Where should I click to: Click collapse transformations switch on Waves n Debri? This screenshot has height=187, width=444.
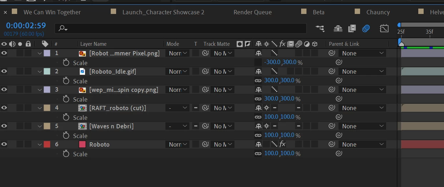(266, 126)
